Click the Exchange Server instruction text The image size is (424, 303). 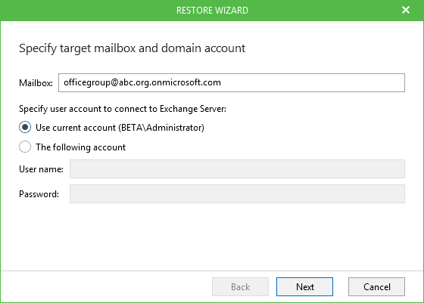pyautogui.click(x=123, y=109)
